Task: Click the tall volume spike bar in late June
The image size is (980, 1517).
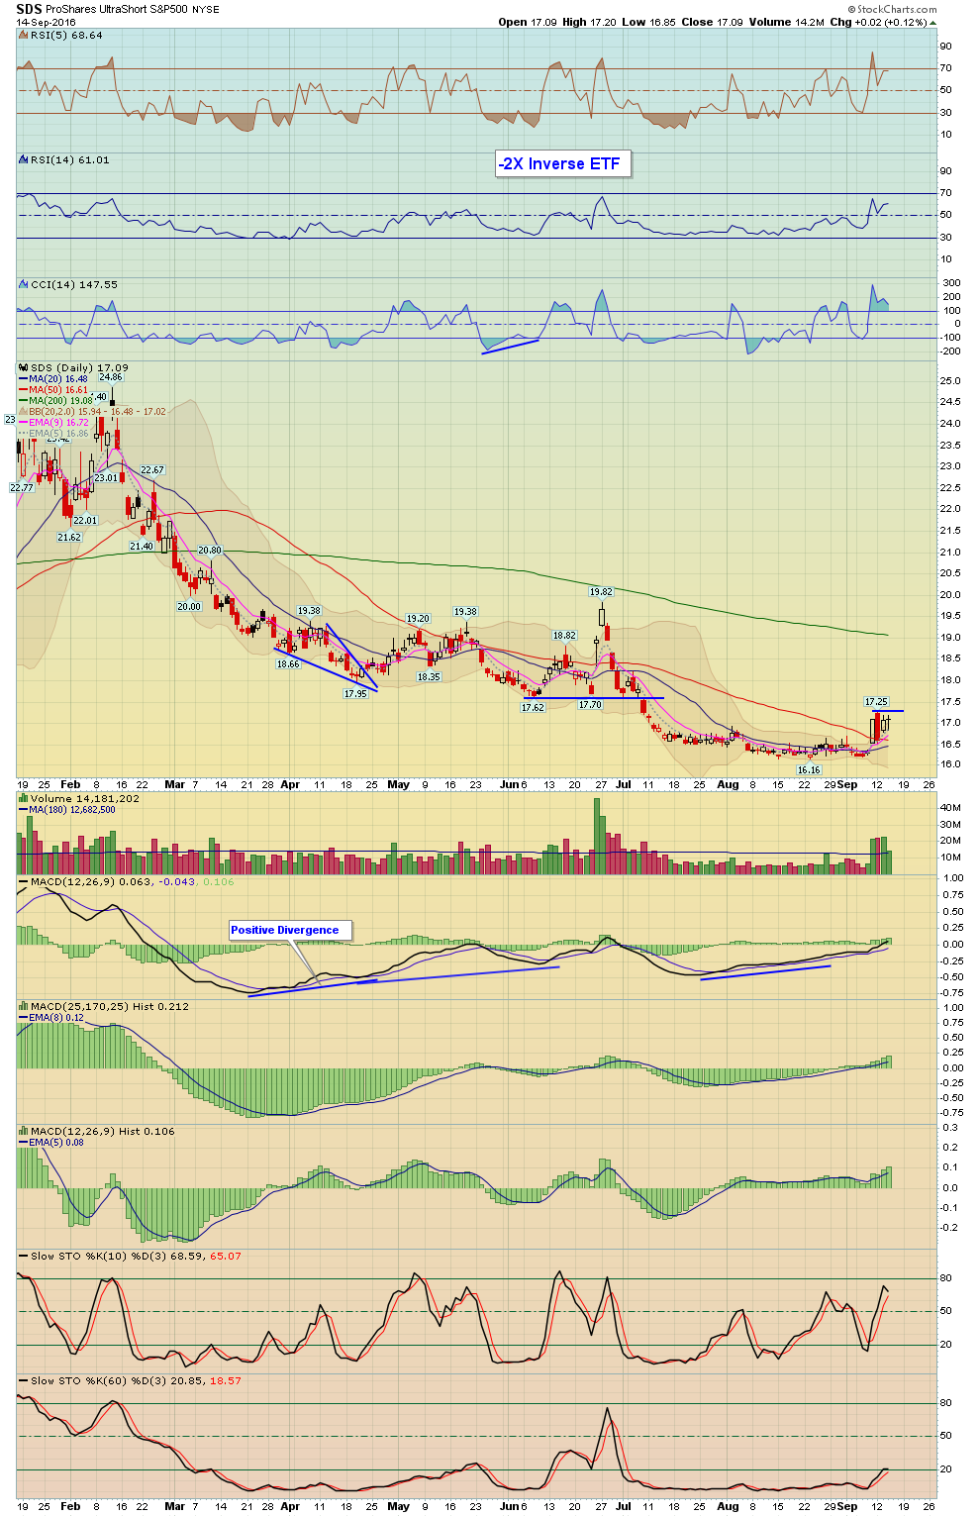Action: point(597,836)
